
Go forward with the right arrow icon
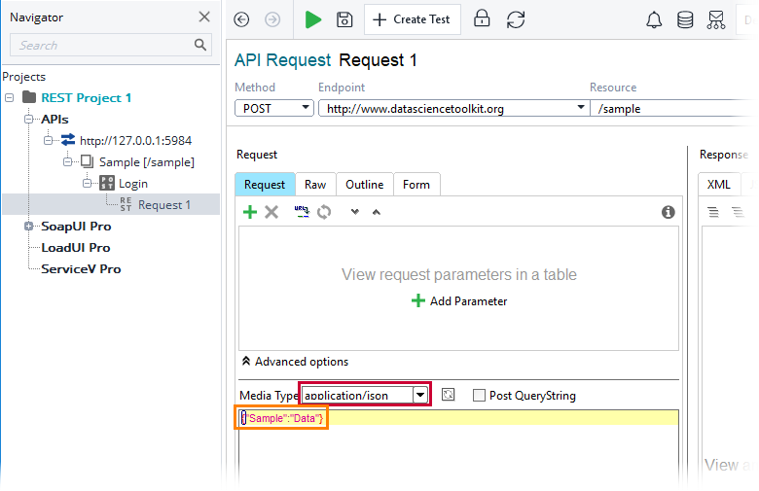pyautogui.click(x=272, y=19)
